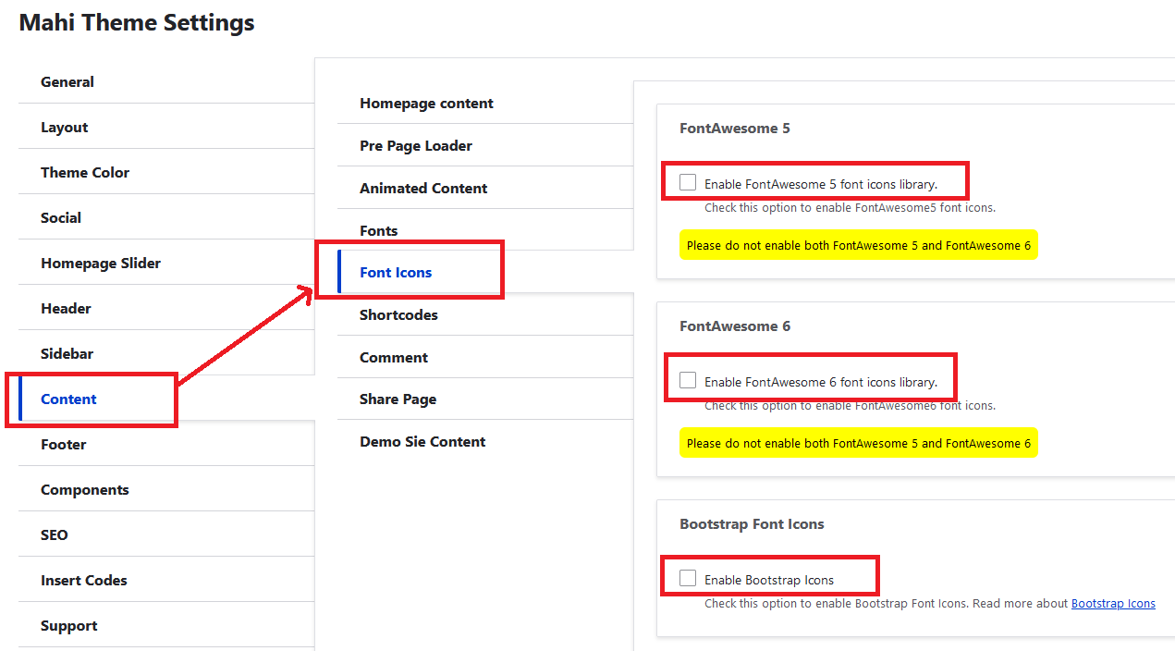Enable FontAwesome 5 font icons library checkbox
Viewport: 1175px width, 651px height.
tap(688, 182)
